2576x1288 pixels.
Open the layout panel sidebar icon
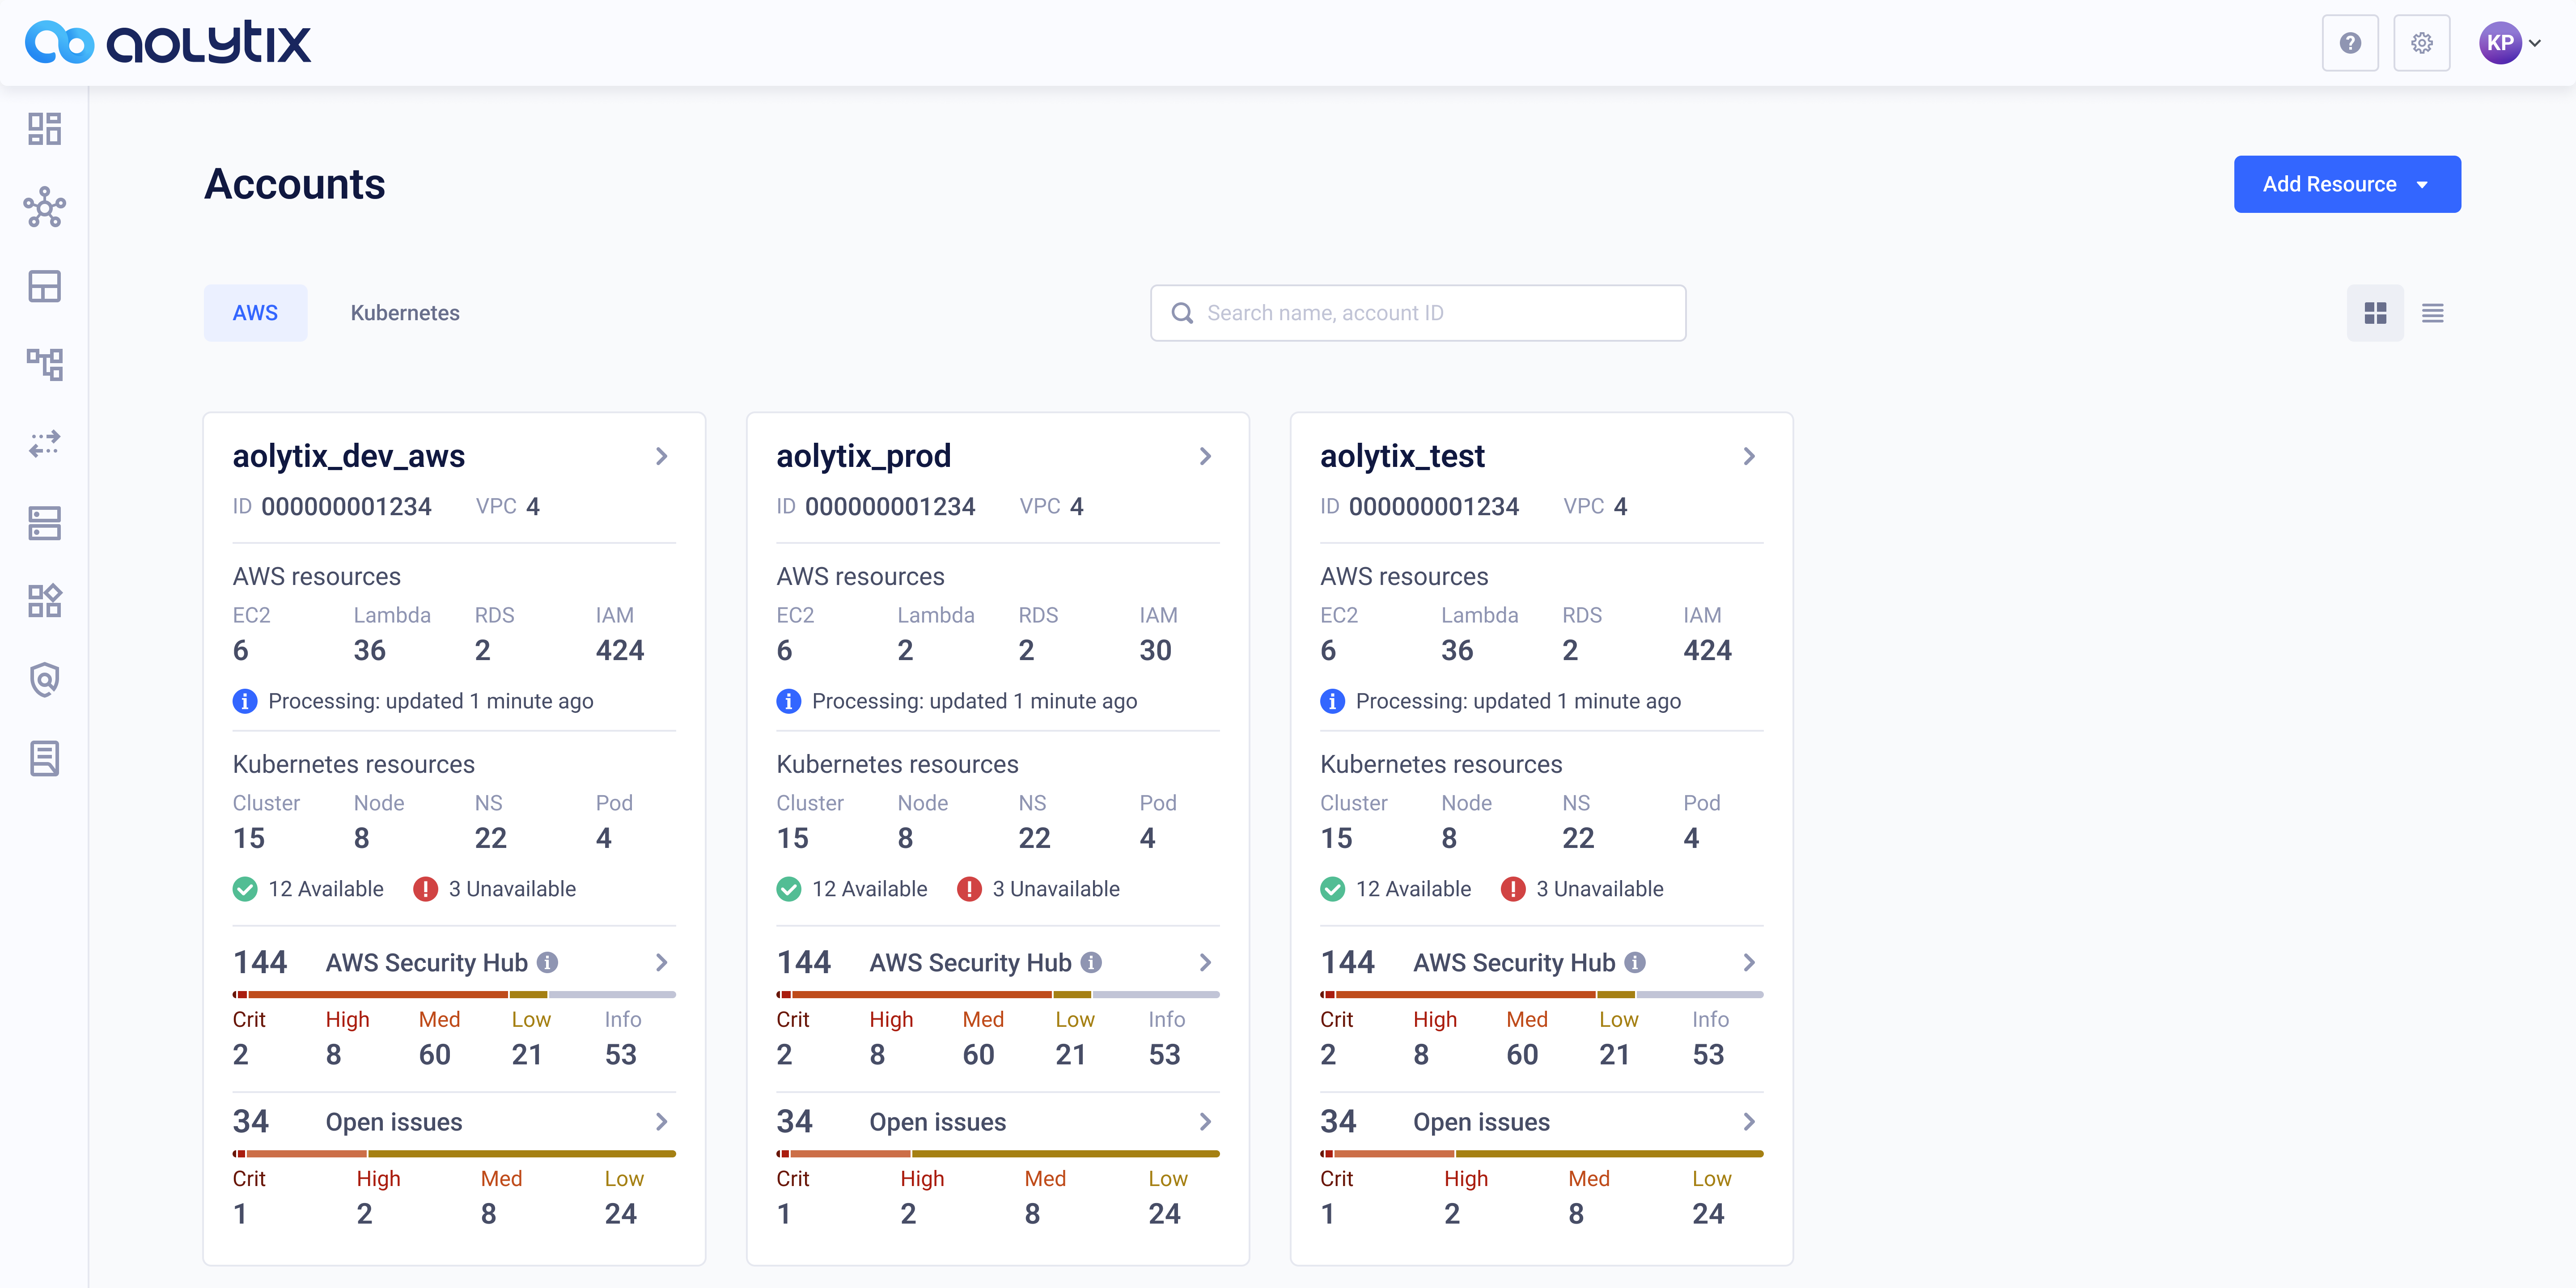point(44,287)
